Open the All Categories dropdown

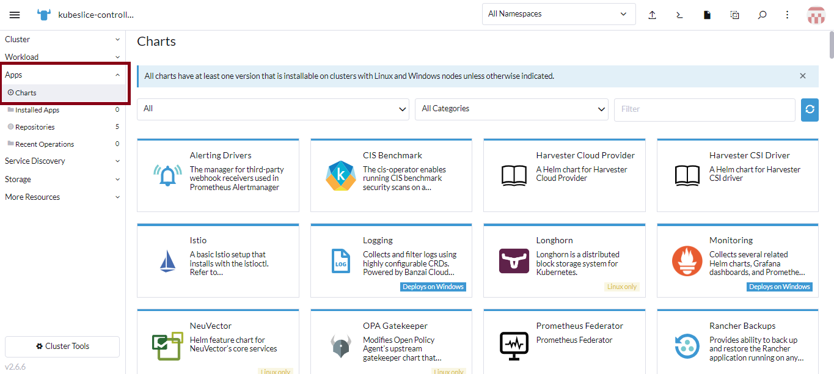[x=511, y=109]
